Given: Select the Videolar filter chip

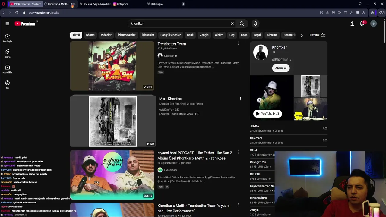Looking at the screenshot, I should pyautogui.click(x=106, y=35).
